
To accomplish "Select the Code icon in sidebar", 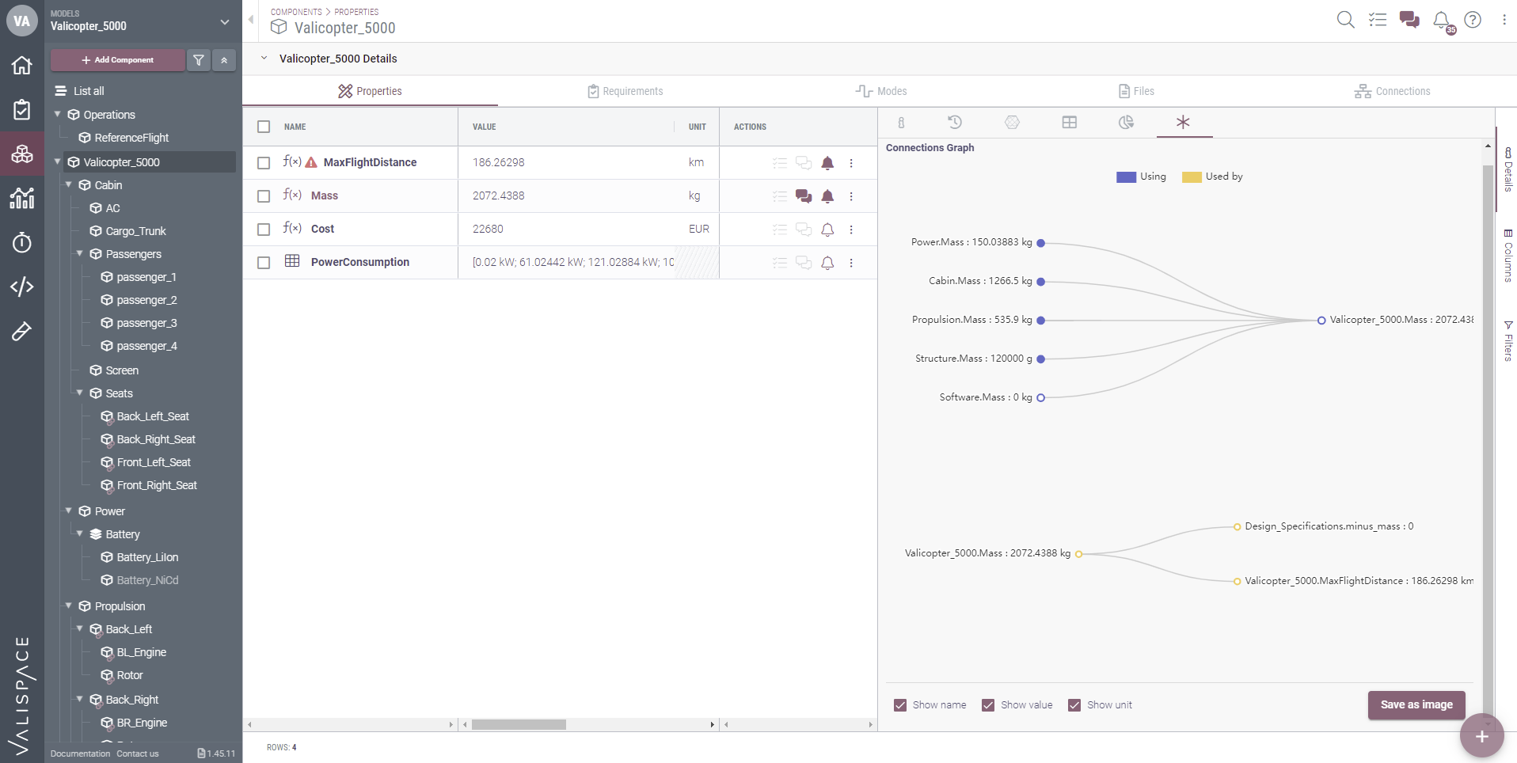I will click(x=21, y=287).
